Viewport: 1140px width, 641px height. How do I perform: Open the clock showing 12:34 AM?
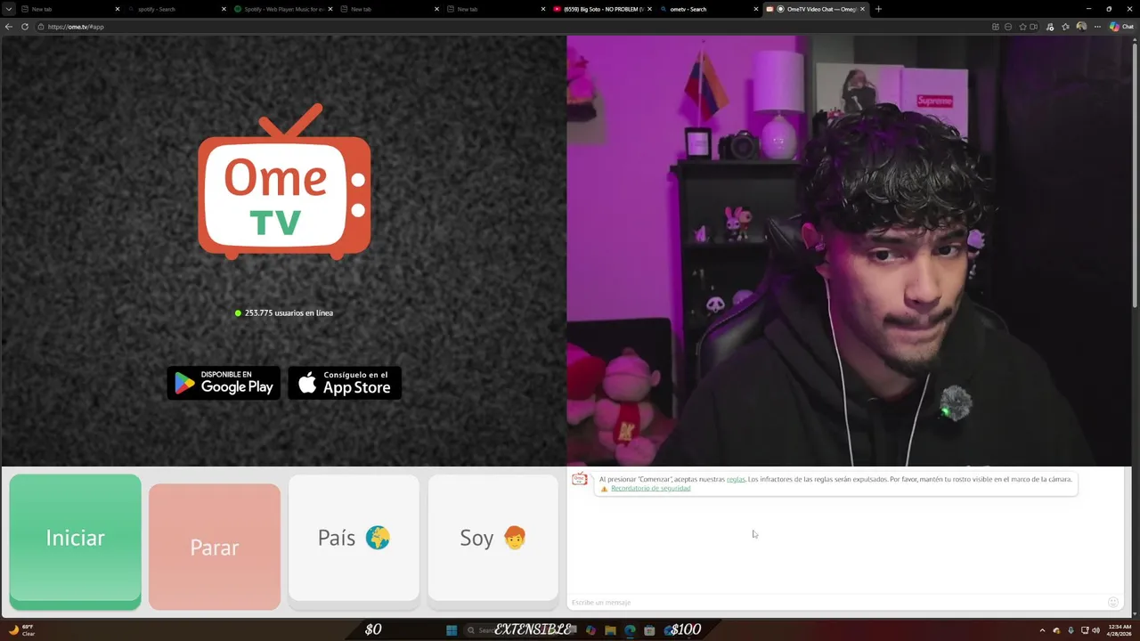click(x=1120, y=630)
